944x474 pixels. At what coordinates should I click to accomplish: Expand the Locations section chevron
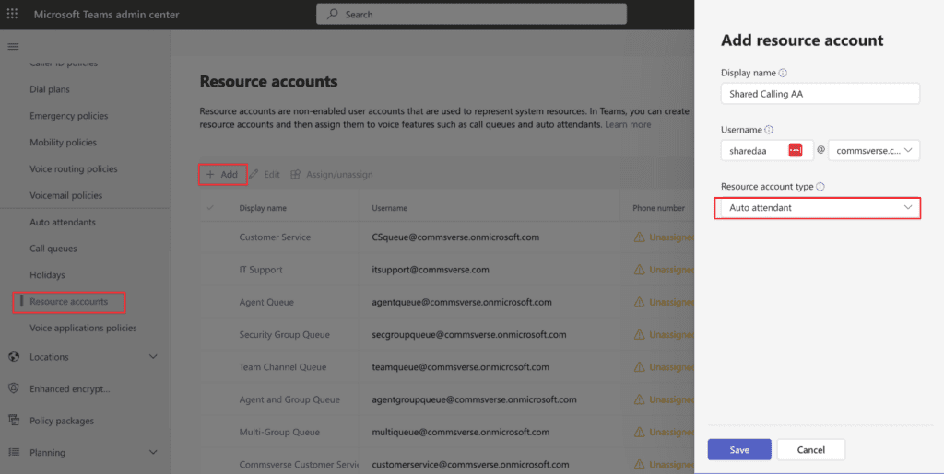tap(153, 357)
